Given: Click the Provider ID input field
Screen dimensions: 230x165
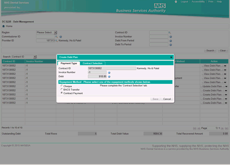Looking at the screenshot, I should tap(45, 41).
